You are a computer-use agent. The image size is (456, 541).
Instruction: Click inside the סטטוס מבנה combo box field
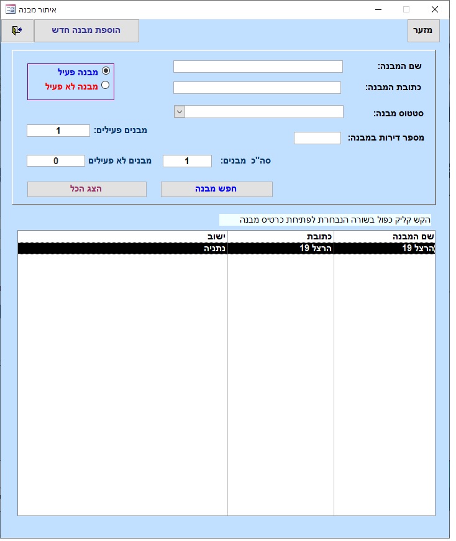click(264, 112)
